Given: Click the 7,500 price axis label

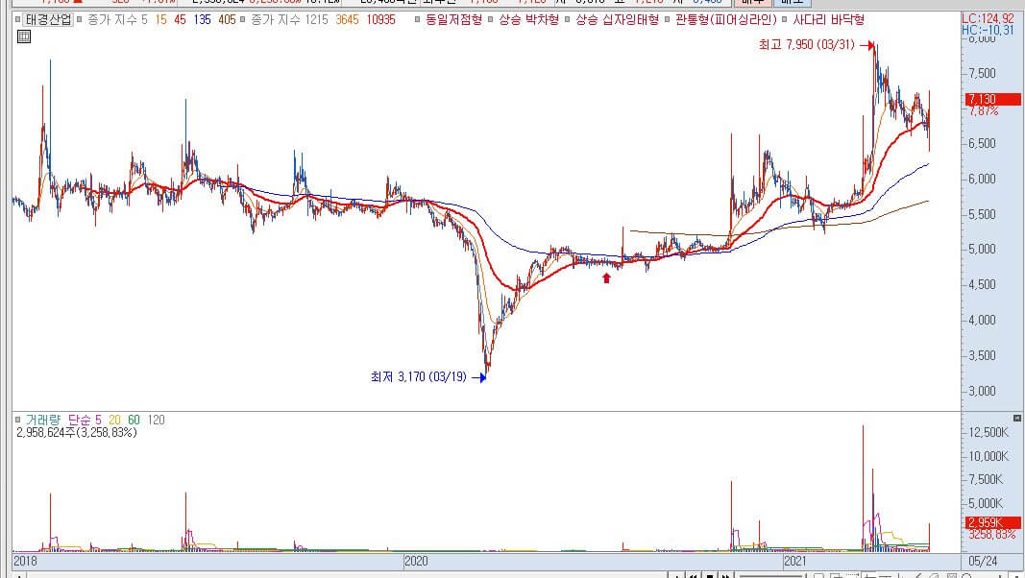Looking at the screenshot, I should (x=983, y=73).
